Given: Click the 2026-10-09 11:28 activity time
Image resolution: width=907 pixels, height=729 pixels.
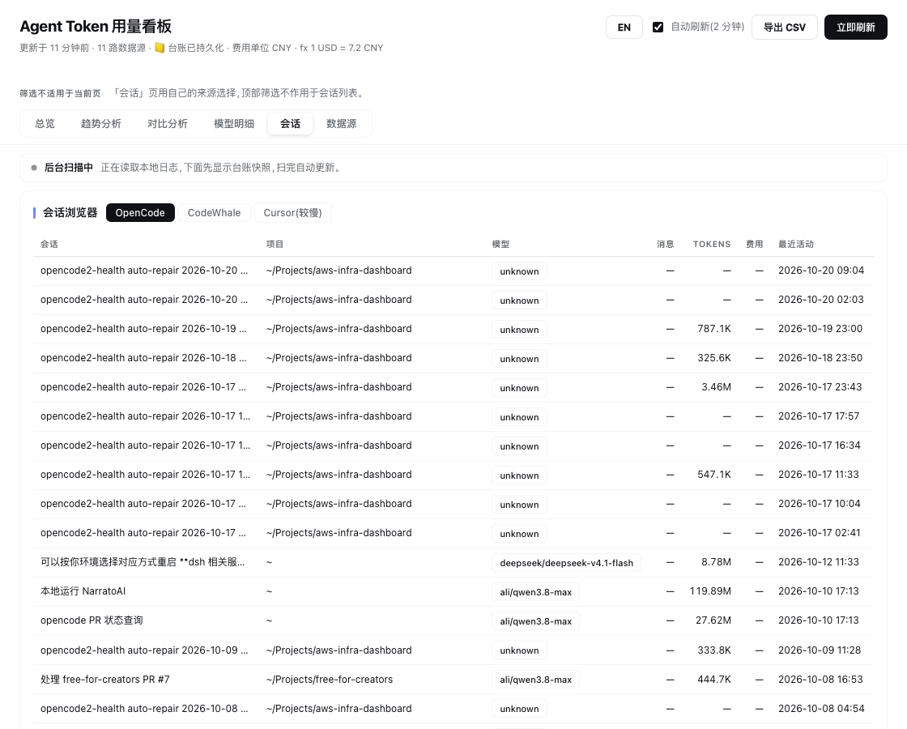Looking at the screenshot, I should coord(820,650).
